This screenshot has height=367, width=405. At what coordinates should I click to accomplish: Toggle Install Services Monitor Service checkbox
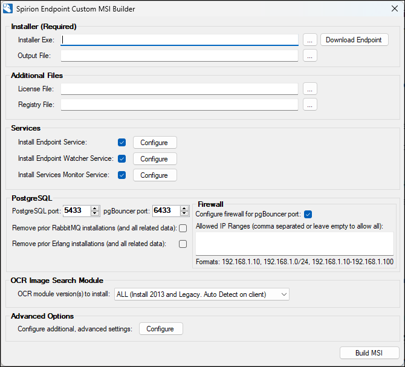coord(122,175)
